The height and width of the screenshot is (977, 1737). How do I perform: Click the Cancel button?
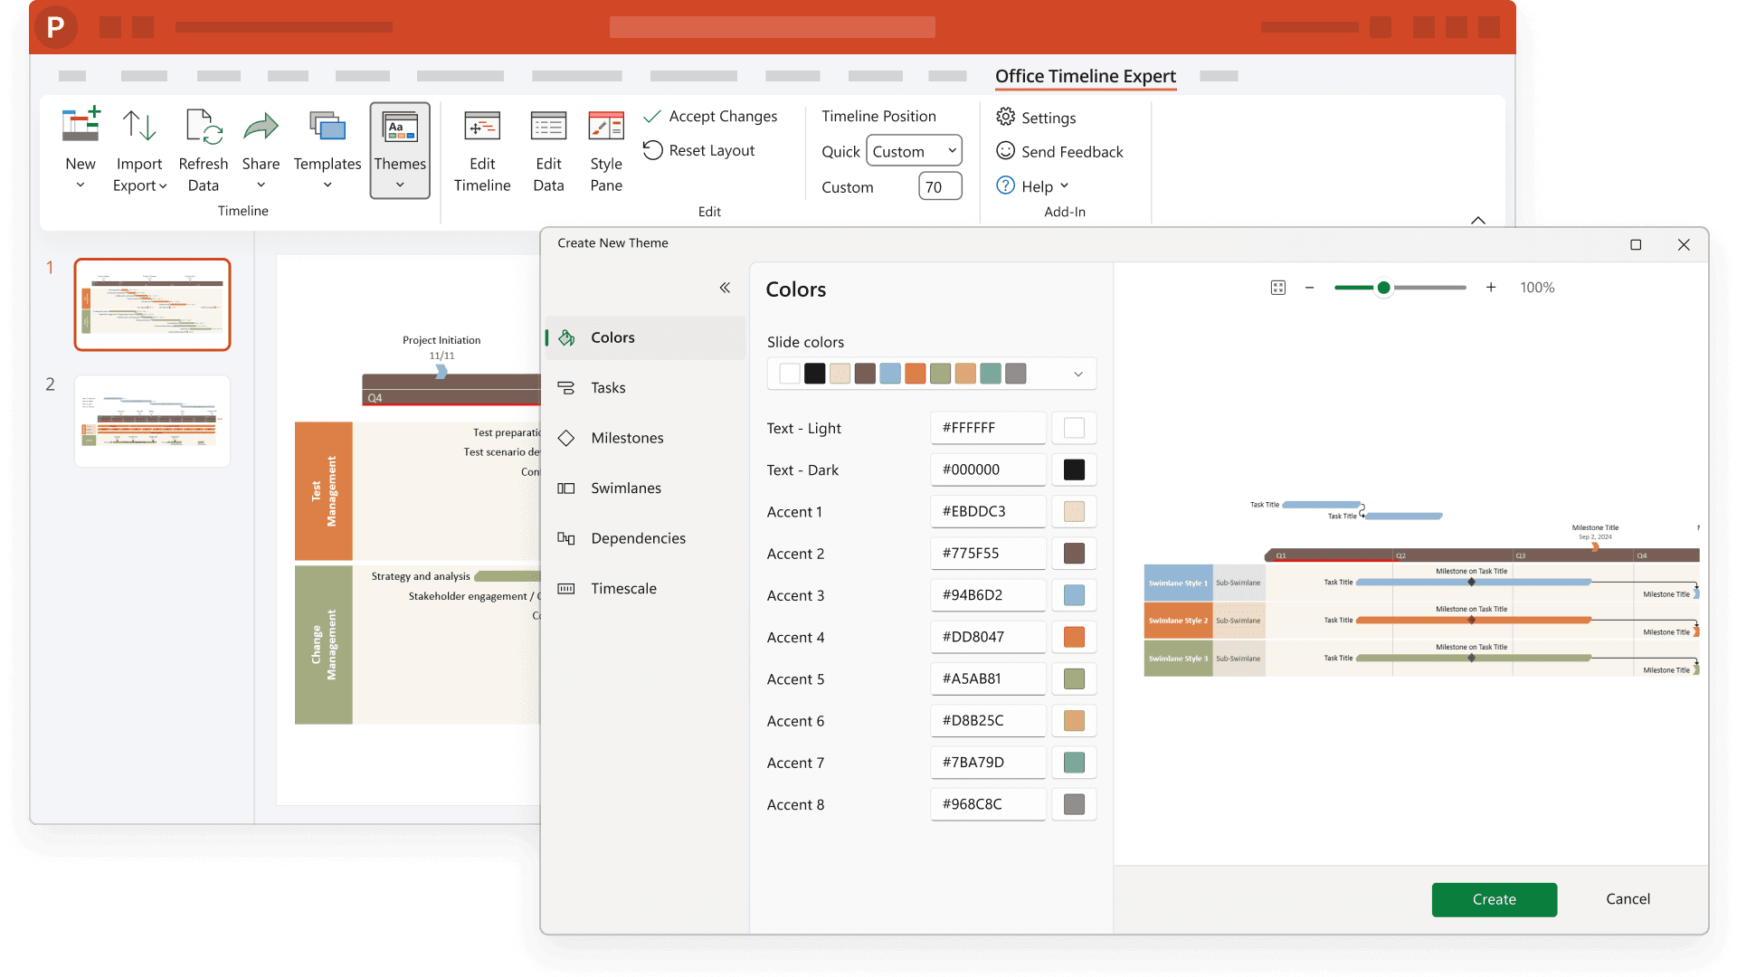tap(1628, 898)
